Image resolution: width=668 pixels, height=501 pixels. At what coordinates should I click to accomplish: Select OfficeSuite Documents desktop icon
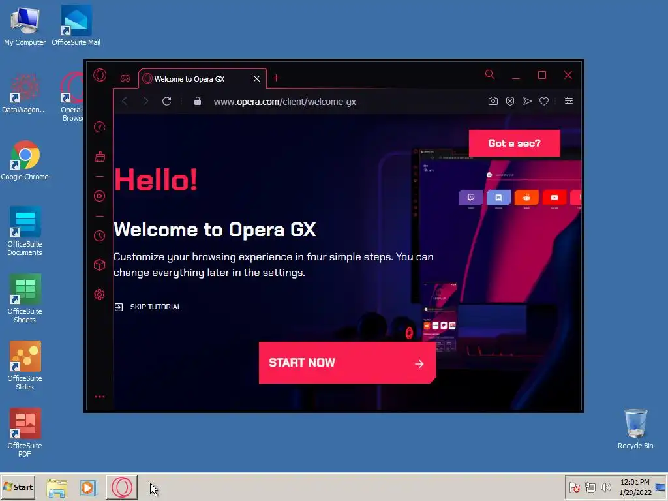point(25,232)
